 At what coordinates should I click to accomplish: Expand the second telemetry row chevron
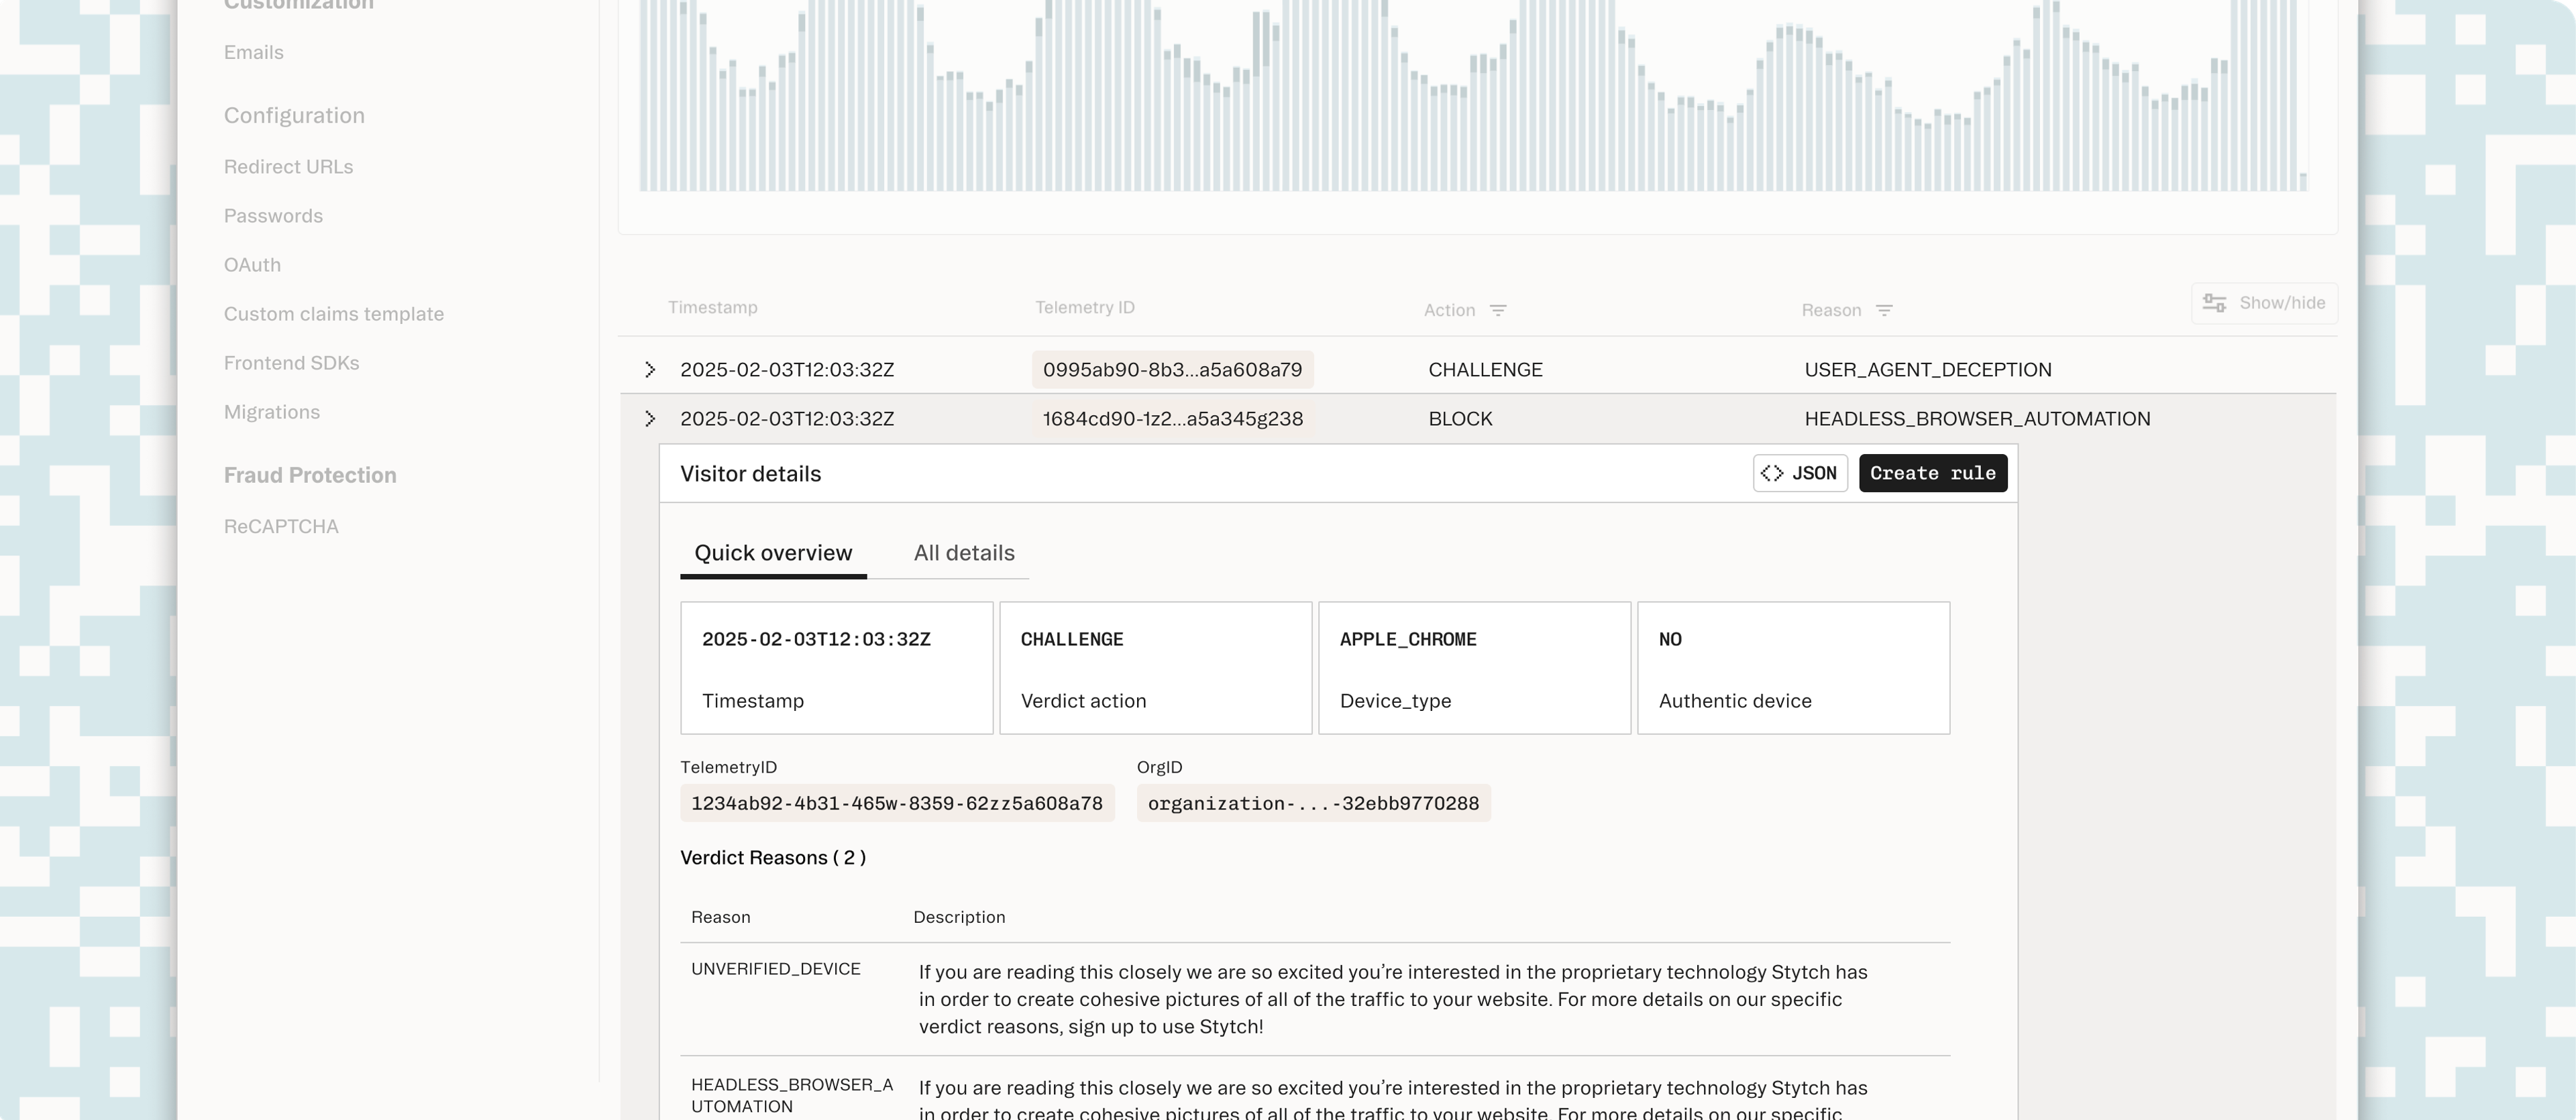click(649, 418)
